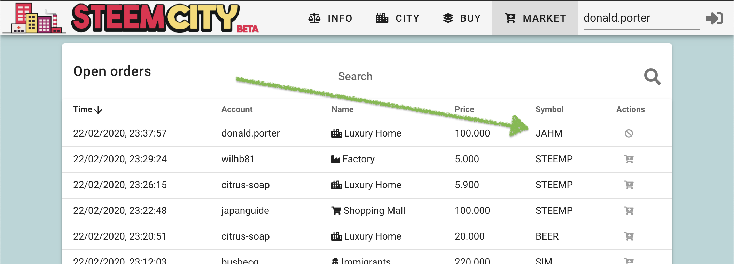Buy japanguide's Shopping Mall cart icon

click(629, 211)
